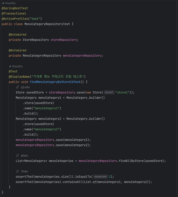Screen dimensions: 178x197
Task: Click the isEqualTo method call
Action: 83,177
